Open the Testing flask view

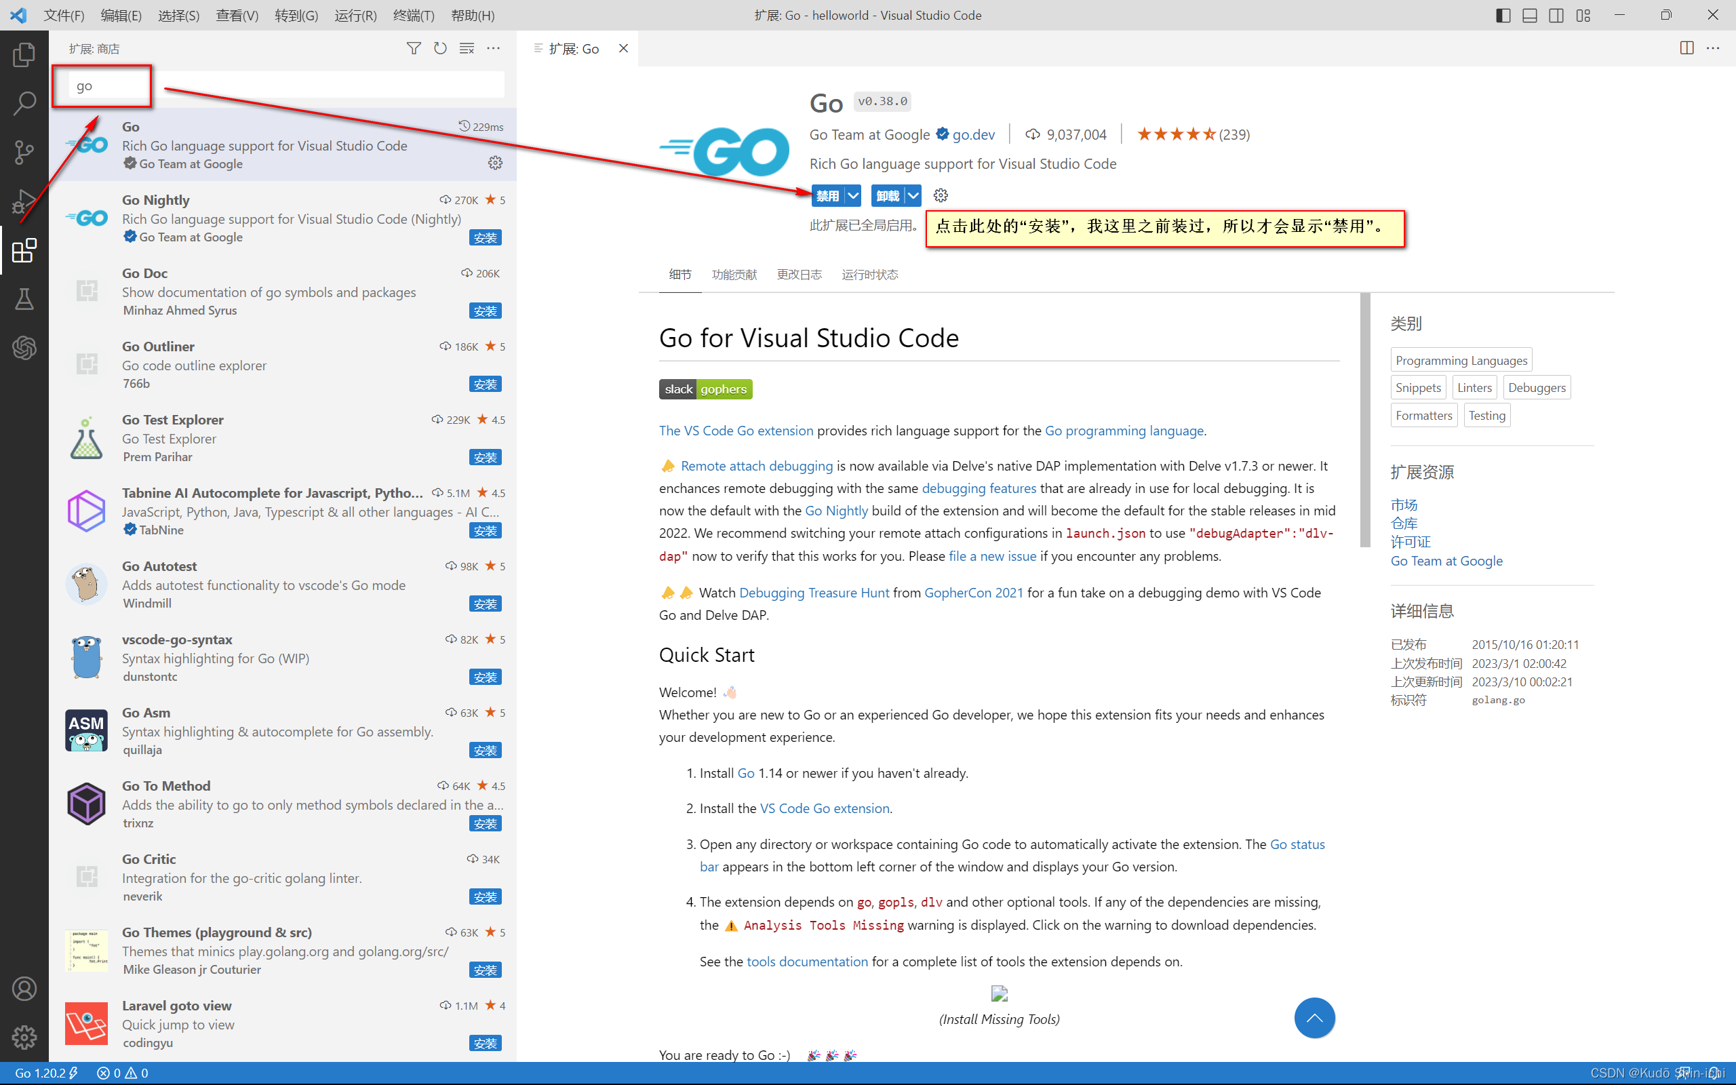[24, 299]
